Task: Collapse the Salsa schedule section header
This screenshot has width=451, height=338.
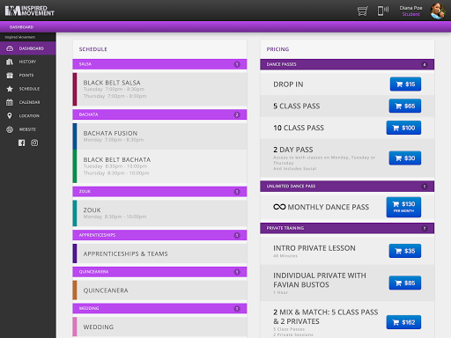Action: point(159,64)
